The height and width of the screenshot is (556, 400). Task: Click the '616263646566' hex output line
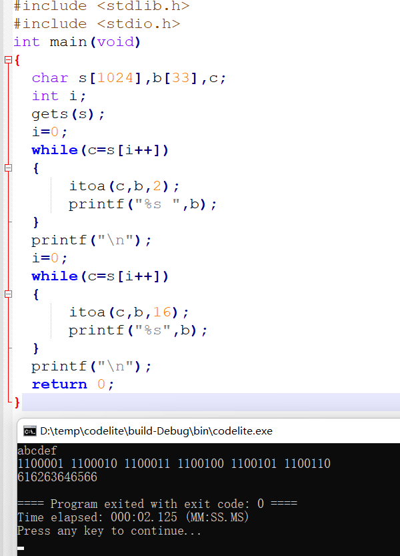click(57, 477)
